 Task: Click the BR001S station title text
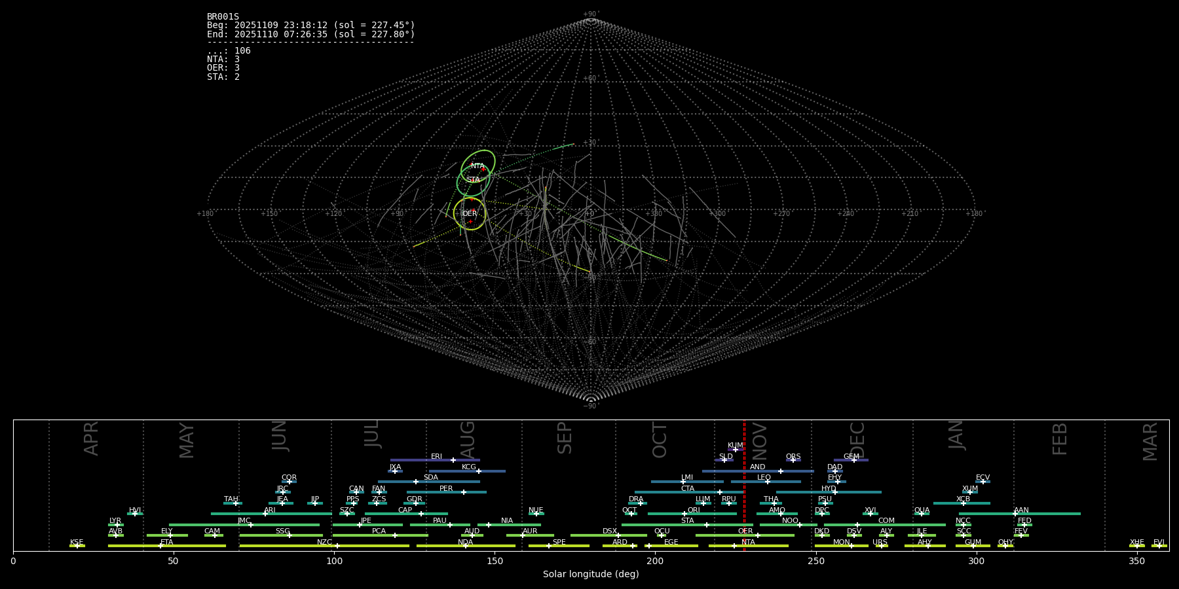click(223, 17)
